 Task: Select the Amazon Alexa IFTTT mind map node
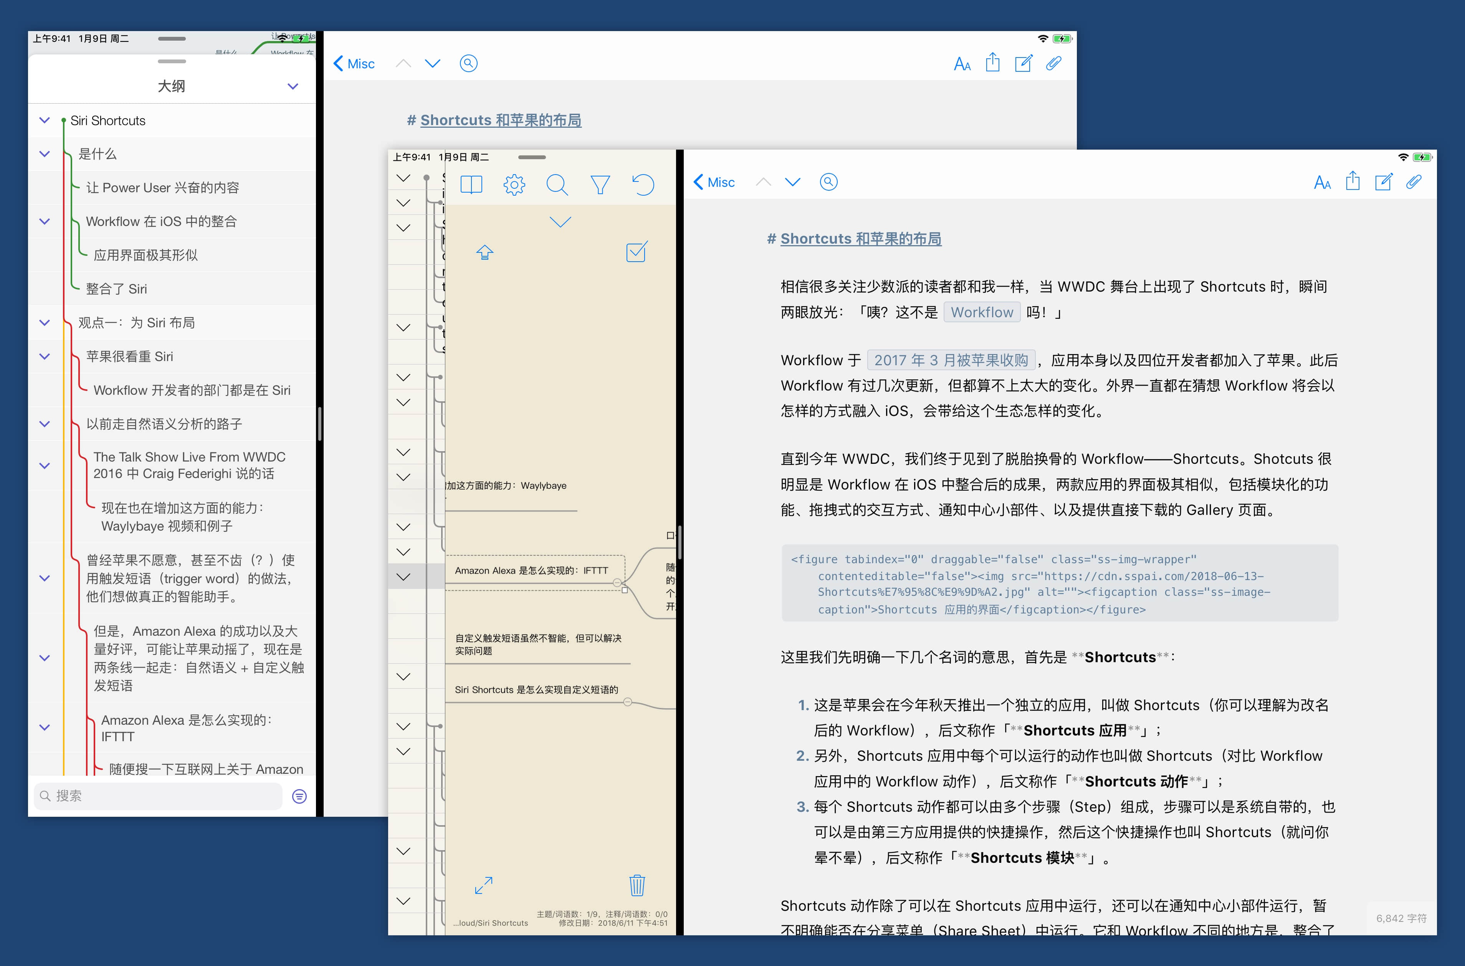click(x=531, y=570)
